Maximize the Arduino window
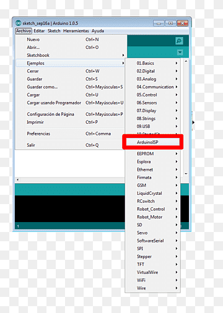The image size is (223, 313). pos(170,23)
